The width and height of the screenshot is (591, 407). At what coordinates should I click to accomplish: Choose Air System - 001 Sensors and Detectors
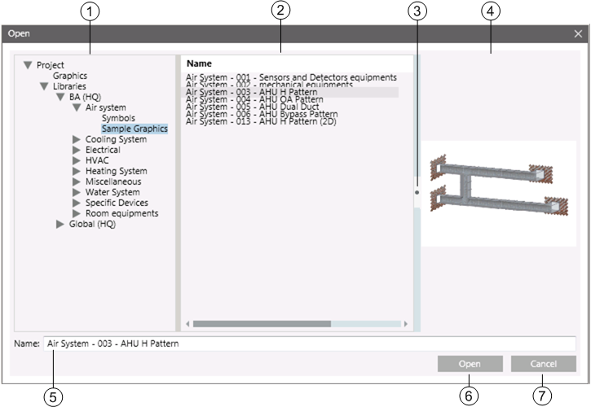[291, 77]
